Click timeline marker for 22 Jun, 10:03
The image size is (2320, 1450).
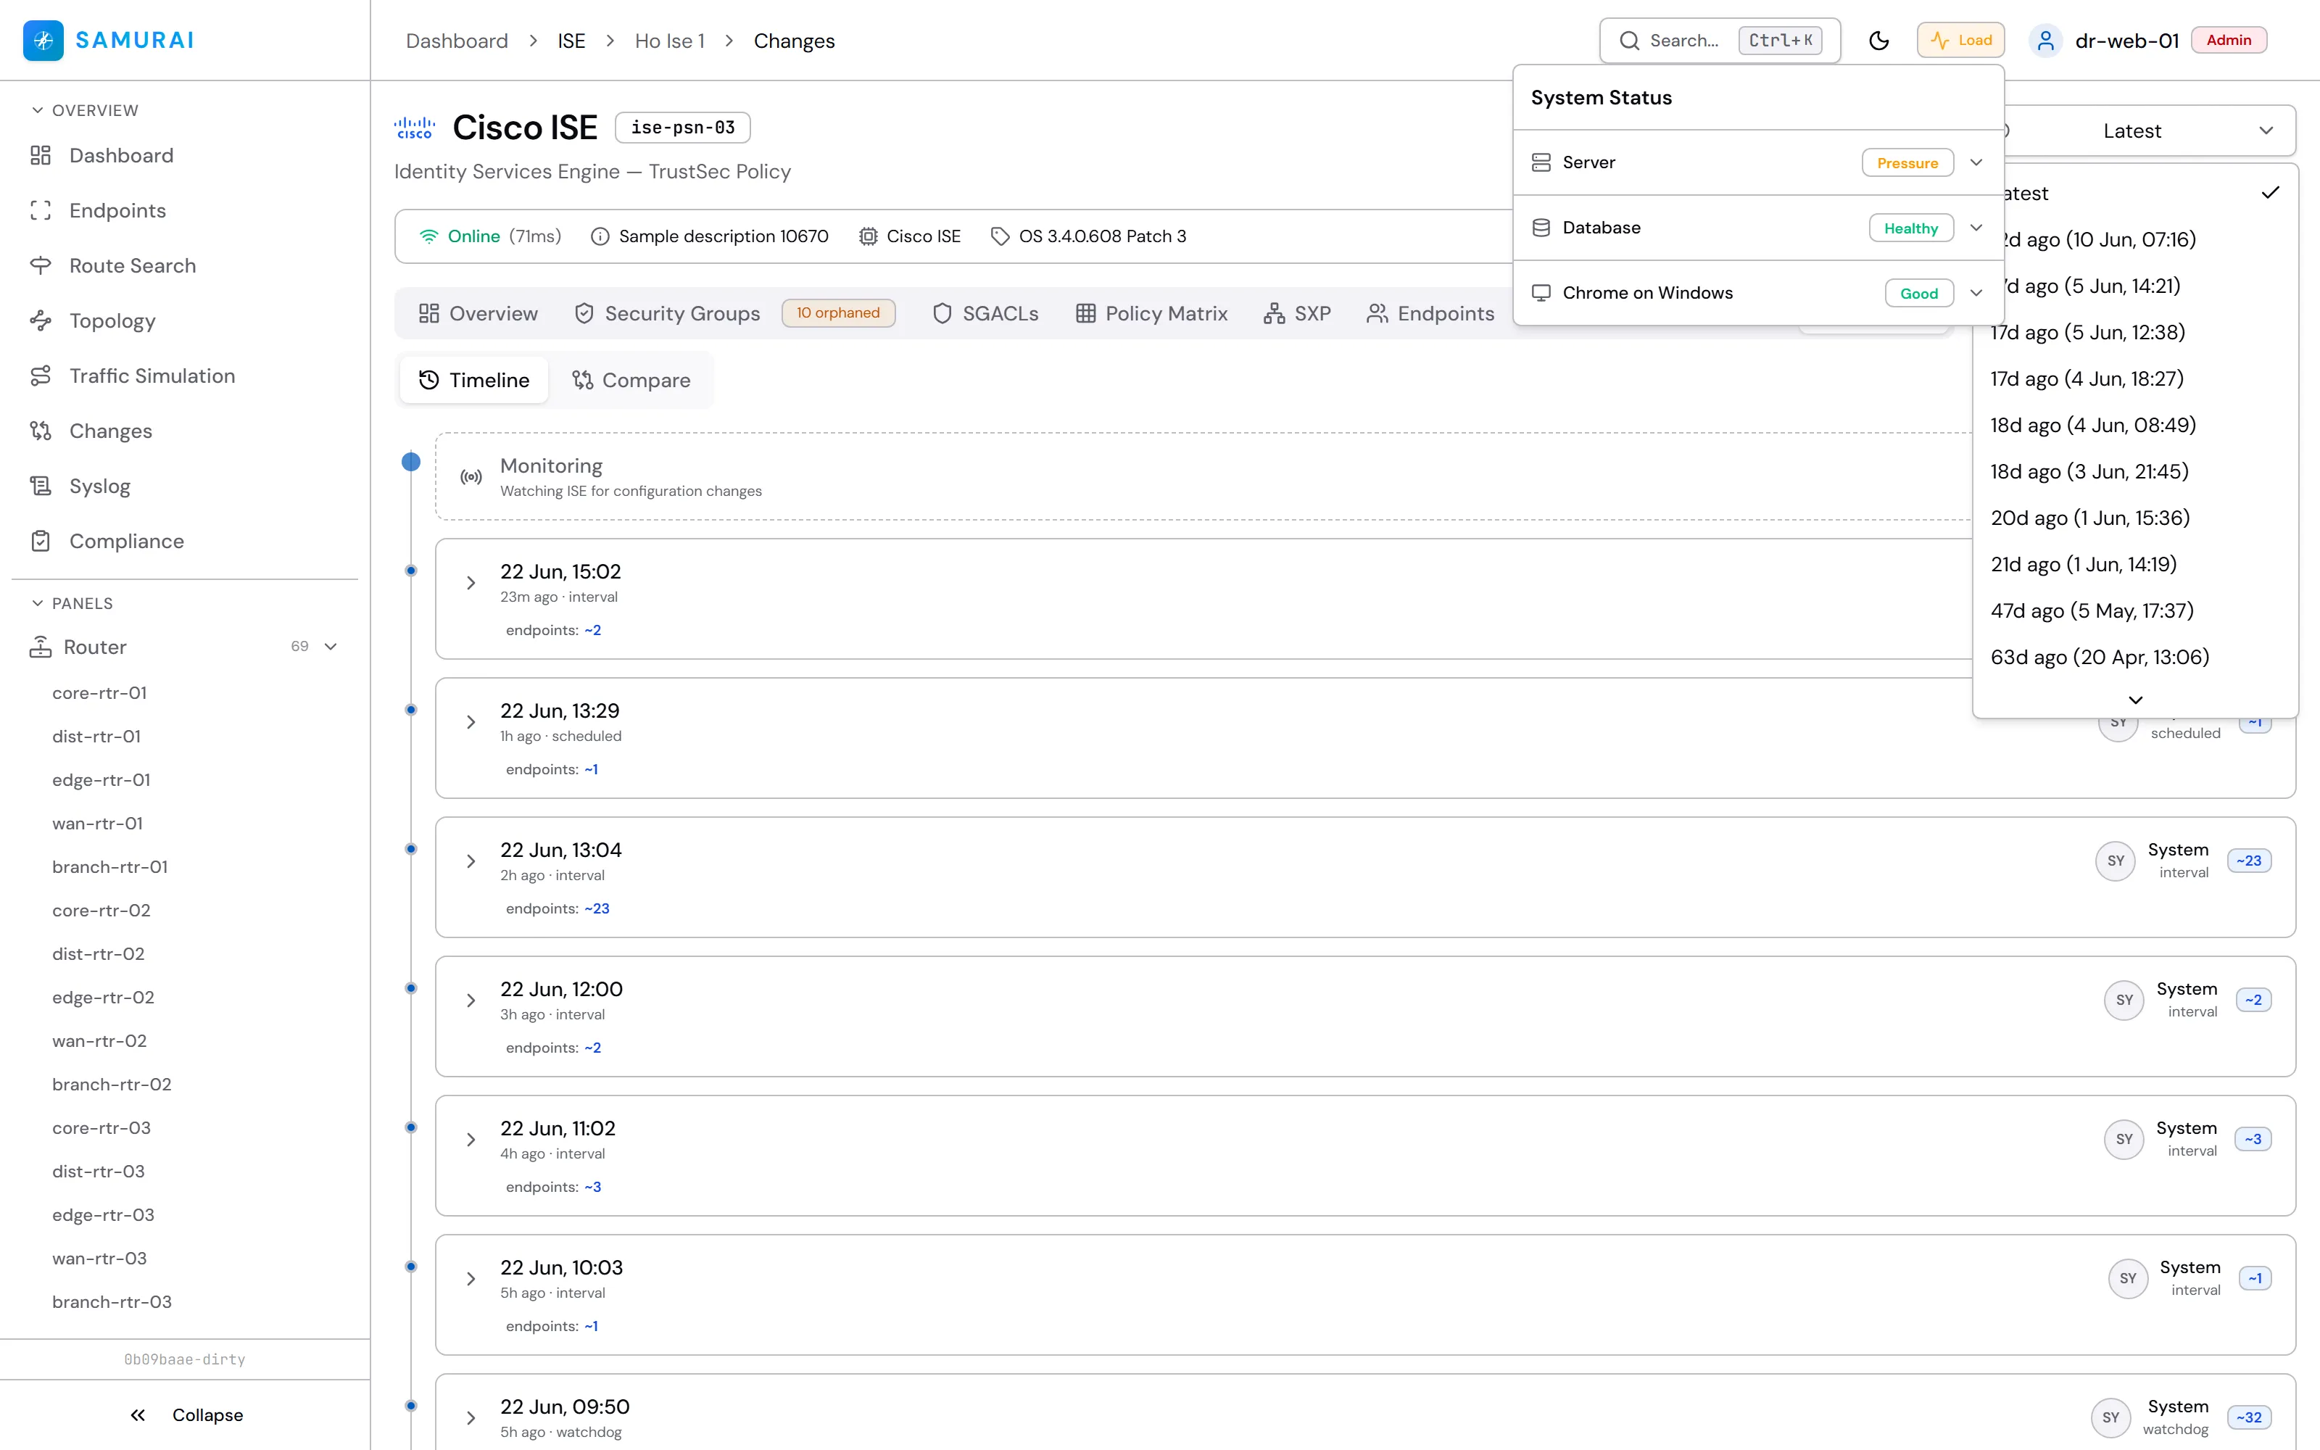(411, 1266)
